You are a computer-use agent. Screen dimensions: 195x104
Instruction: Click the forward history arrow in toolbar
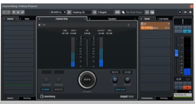point(9,12)
